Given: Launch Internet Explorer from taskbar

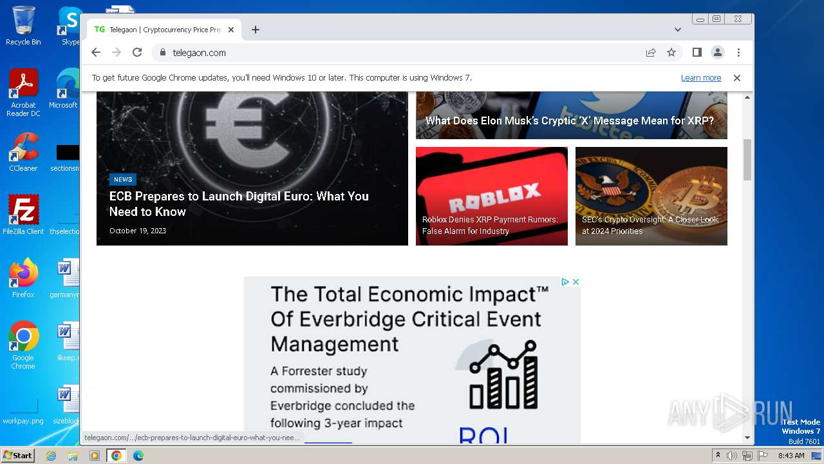Looking at the screenshot, I should point(51,456).
